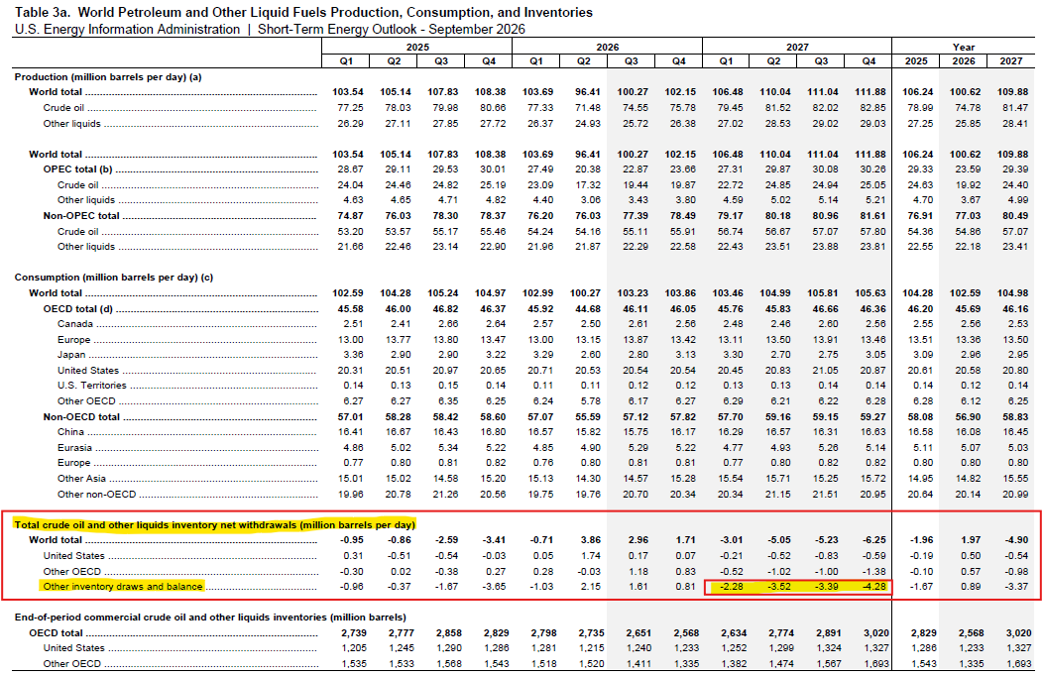The width and height of the screenshot is (1043, 676).
Task: Select the 'Year' column group header
Action: (x=963, y=48)
